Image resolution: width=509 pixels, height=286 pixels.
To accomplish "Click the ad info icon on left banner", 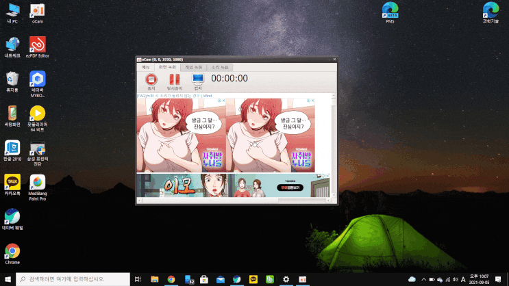I will (x=219, y=101).
